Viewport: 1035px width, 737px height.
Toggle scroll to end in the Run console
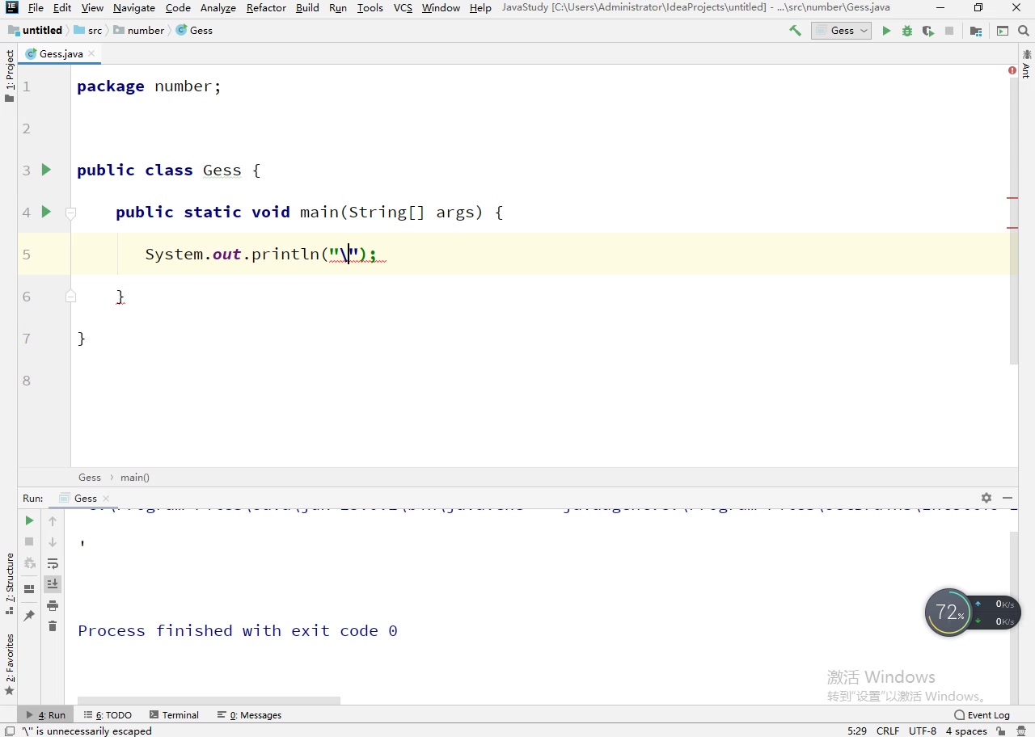coord(53,583)
